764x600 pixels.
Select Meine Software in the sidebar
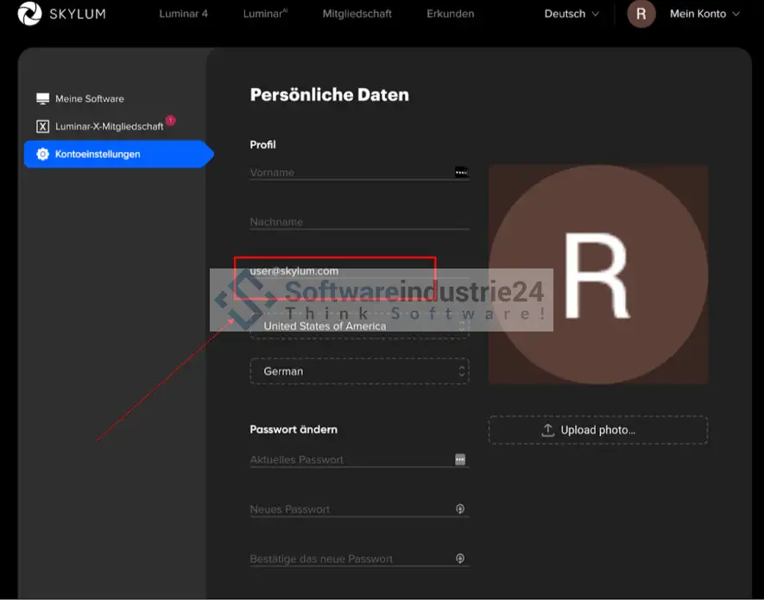(x=89, y=98)
